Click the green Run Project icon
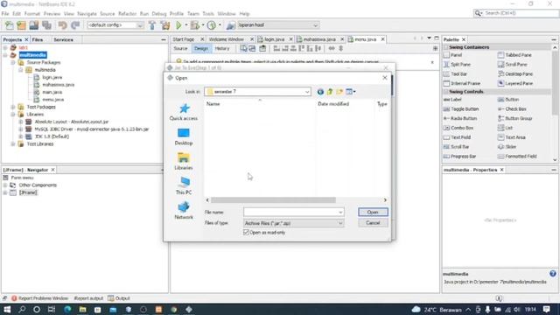Screen dimensions: 560x315 (178, 25)
